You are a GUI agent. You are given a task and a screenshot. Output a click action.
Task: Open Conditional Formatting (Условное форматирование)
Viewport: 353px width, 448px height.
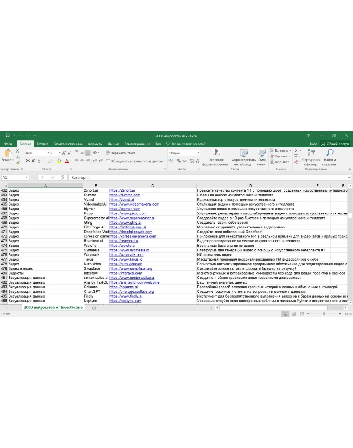point(216,157)
